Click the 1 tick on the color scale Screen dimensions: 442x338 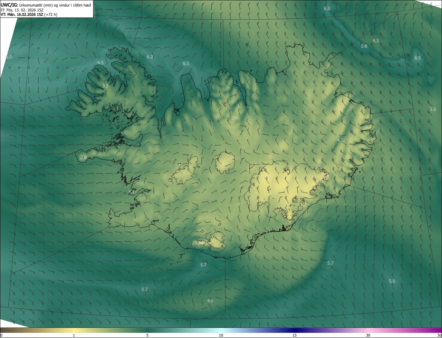(74, 336)
